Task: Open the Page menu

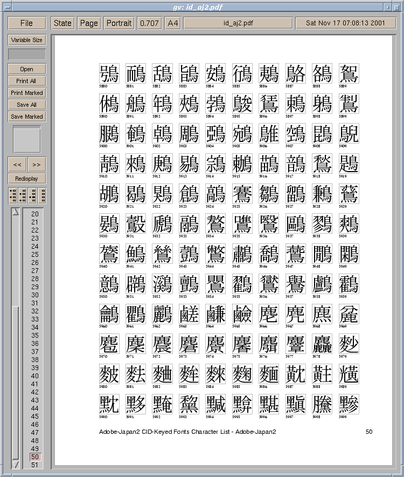Action: [x=89, y=23]
